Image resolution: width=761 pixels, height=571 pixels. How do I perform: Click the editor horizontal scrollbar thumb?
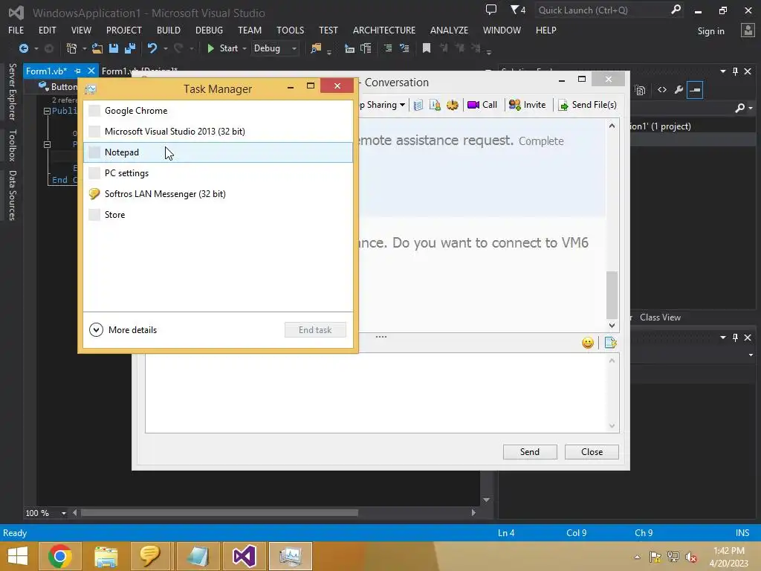click(x=219, y=513)
